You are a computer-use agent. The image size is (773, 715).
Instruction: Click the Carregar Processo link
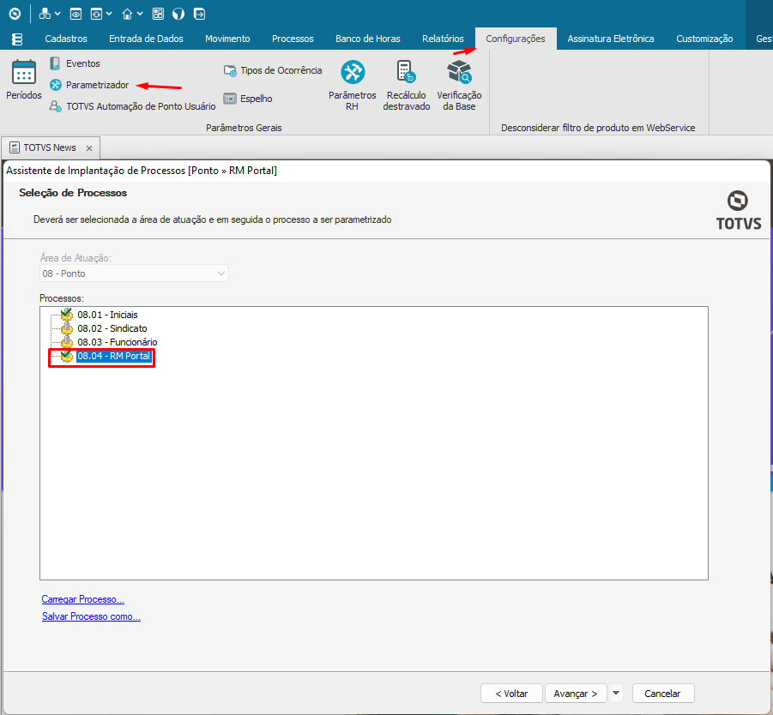(83, 599)
